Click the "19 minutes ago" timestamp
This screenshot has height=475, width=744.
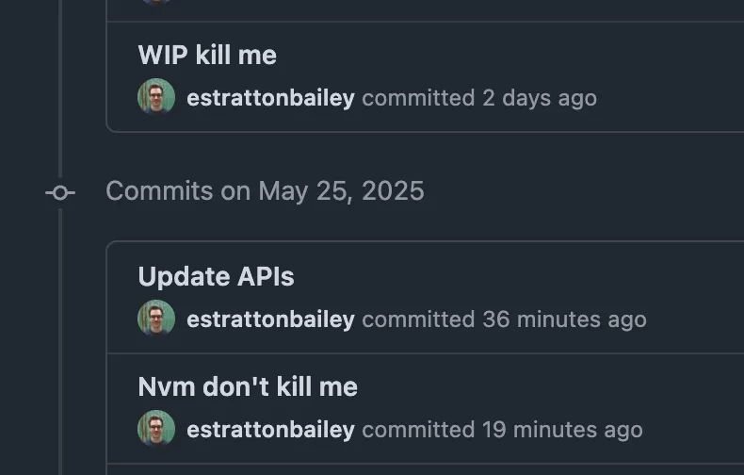562,430
